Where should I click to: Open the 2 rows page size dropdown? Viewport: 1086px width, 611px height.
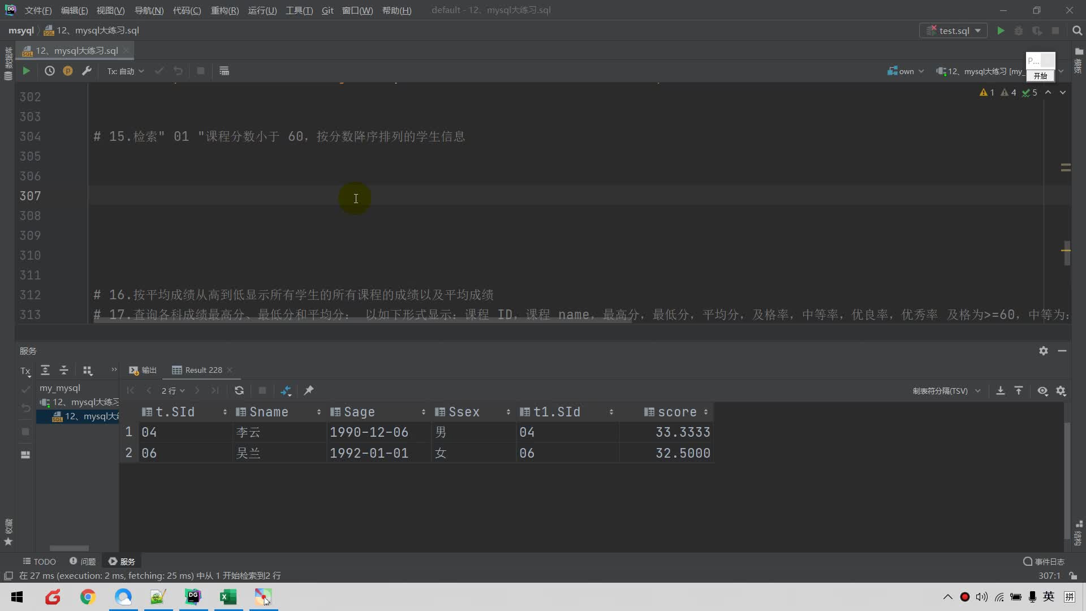(173, 390)
